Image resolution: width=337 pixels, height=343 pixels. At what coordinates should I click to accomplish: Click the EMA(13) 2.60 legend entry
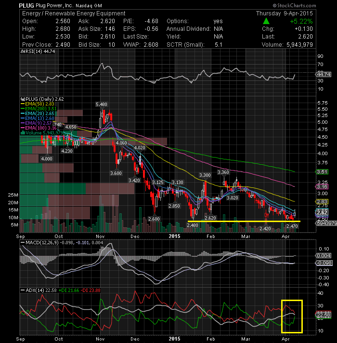point(38,119)
